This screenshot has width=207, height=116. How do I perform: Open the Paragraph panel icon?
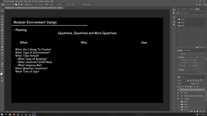174,25
